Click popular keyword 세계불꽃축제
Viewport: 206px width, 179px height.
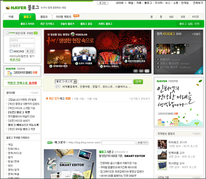[x=69, y=87]
